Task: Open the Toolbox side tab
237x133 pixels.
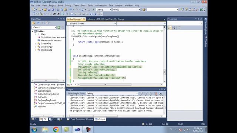Action: (x=206, y=41)
